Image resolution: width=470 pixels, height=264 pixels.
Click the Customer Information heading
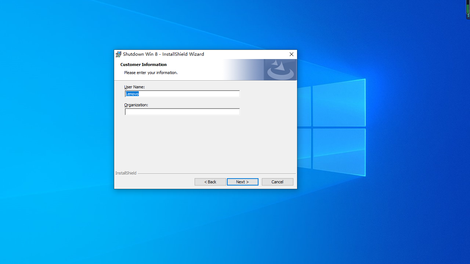(143, 64)
